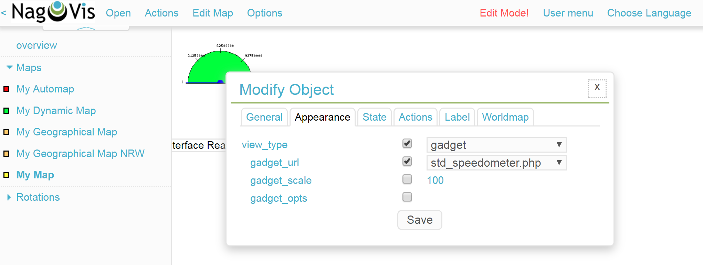The height and width of the screenshot is (265, 703).
Task: Expand the Rotations tree section
Action: [9, 197]
